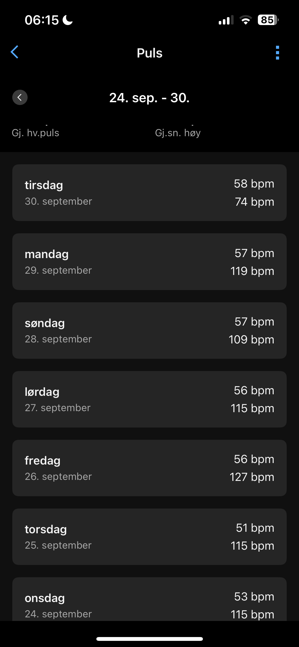Image resolution: width=299 pixels, height=647 pixels.
Task: Open lørdag 27. september heart rate
Action: 149,399
